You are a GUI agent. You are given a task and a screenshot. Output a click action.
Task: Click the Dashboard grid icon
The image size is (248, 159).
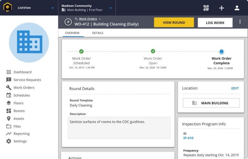(9, 72)
